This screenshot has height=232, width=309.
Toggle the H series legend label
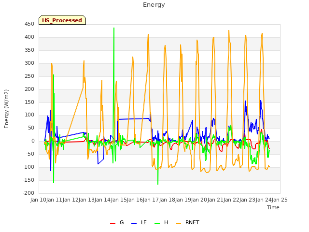pos(166,222)
